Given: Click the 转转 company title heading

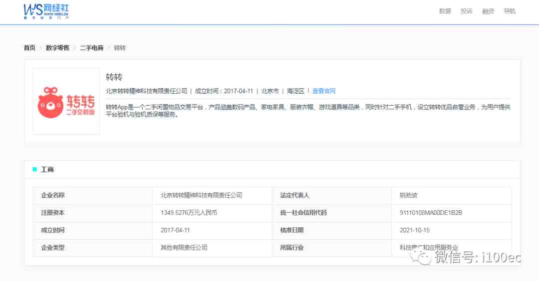Looking at the screenshot, I should tap(114, 77).
